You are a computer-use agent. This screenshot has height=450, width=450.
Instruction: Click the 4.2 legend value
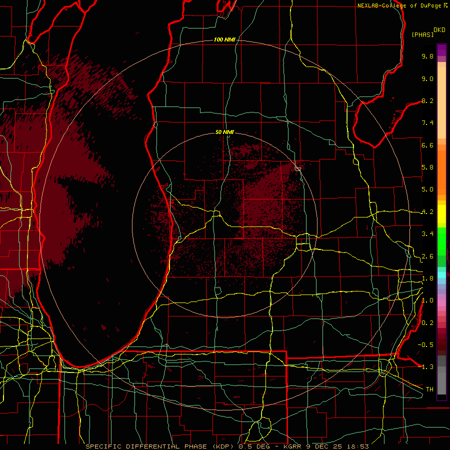[x=427, y=212]
